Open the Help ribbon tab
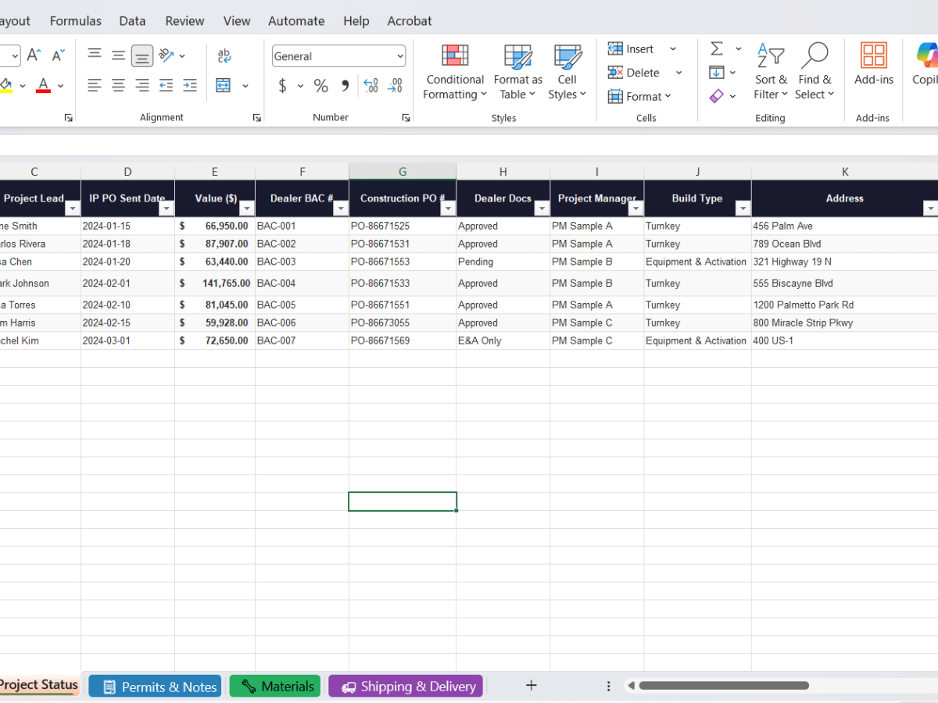 click(x=356, y=21)
